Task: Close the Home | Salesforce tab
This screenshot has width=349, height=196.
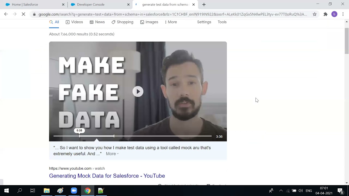Action: click(63, 5)
